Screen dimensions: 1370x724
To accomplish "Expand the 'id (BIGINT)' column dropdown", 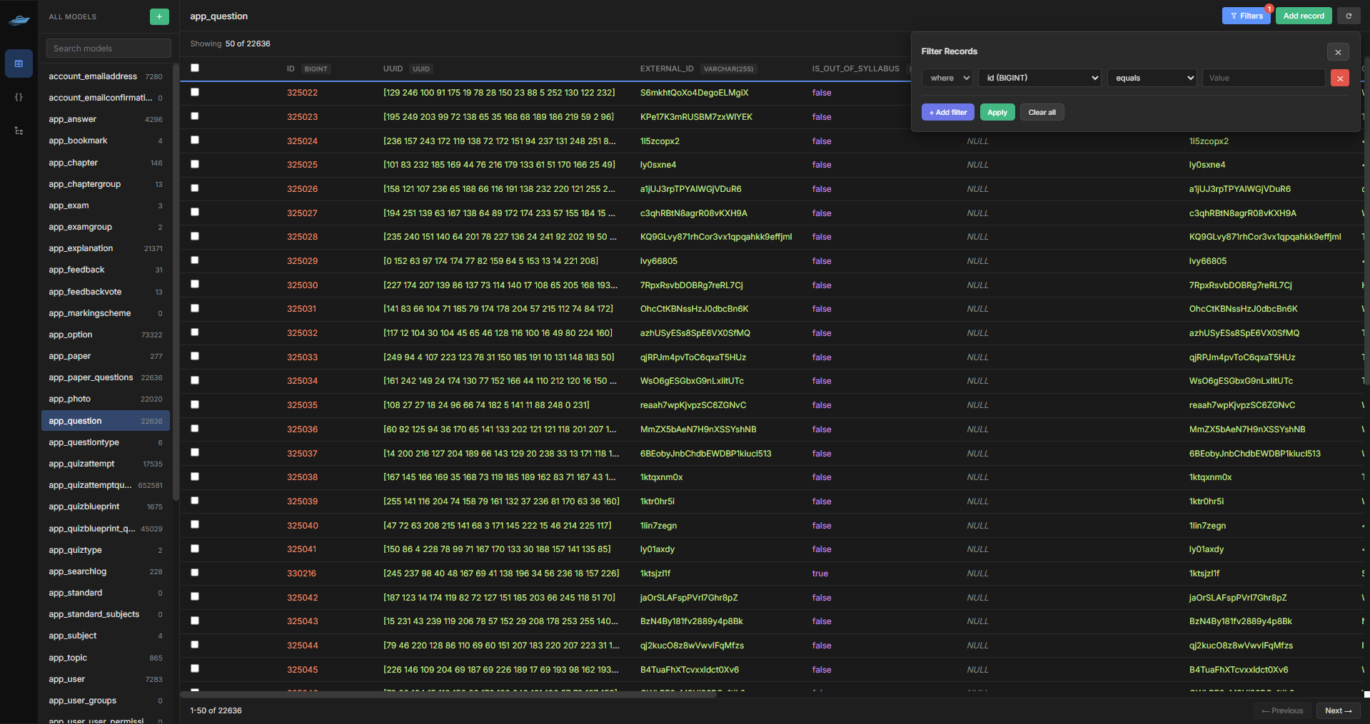I will coord(1039,78).
